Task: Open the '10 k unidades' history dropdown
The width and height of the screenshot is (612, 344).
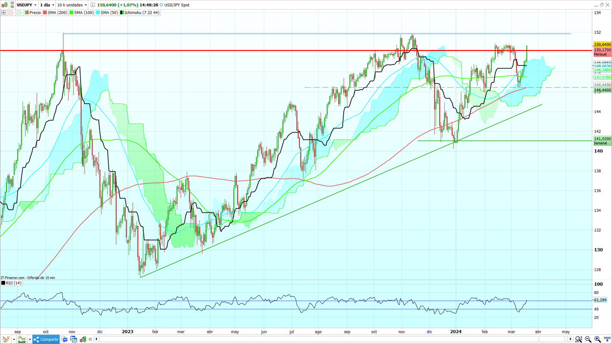Action: point(72,5)
